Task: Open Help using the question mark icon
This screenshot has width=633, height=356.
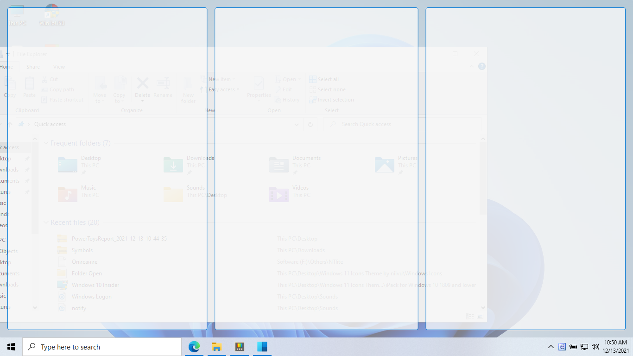Action: 481,66
